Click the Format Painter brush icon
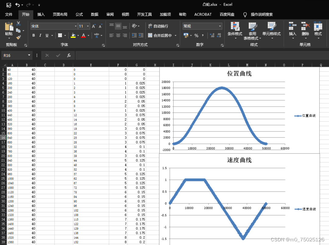The width and height of the screenshot is (329, 245). click(19, 37)
